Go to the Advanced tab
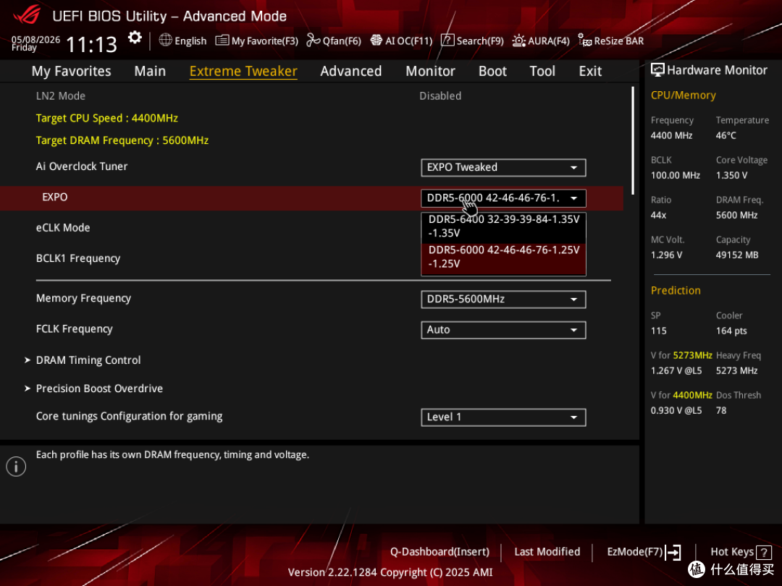 (350, 71)
